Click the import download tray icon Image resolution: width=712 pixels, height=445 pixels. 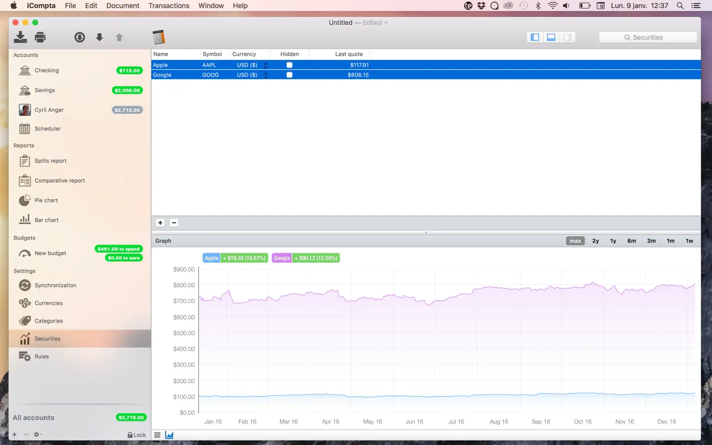pos(20,37)
